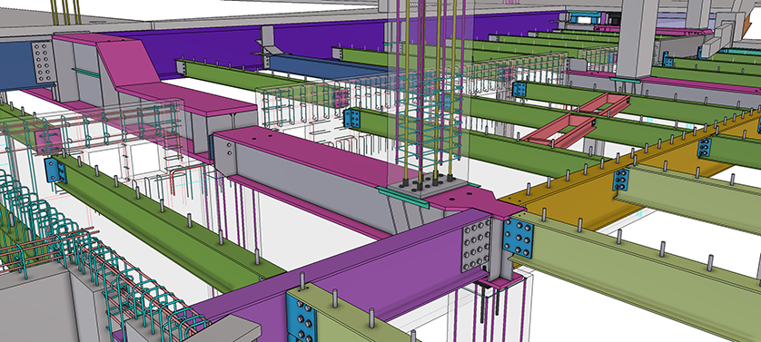Pick the blue end plate on the orange beam
761x342 pixels.
[x=621, y=180]
